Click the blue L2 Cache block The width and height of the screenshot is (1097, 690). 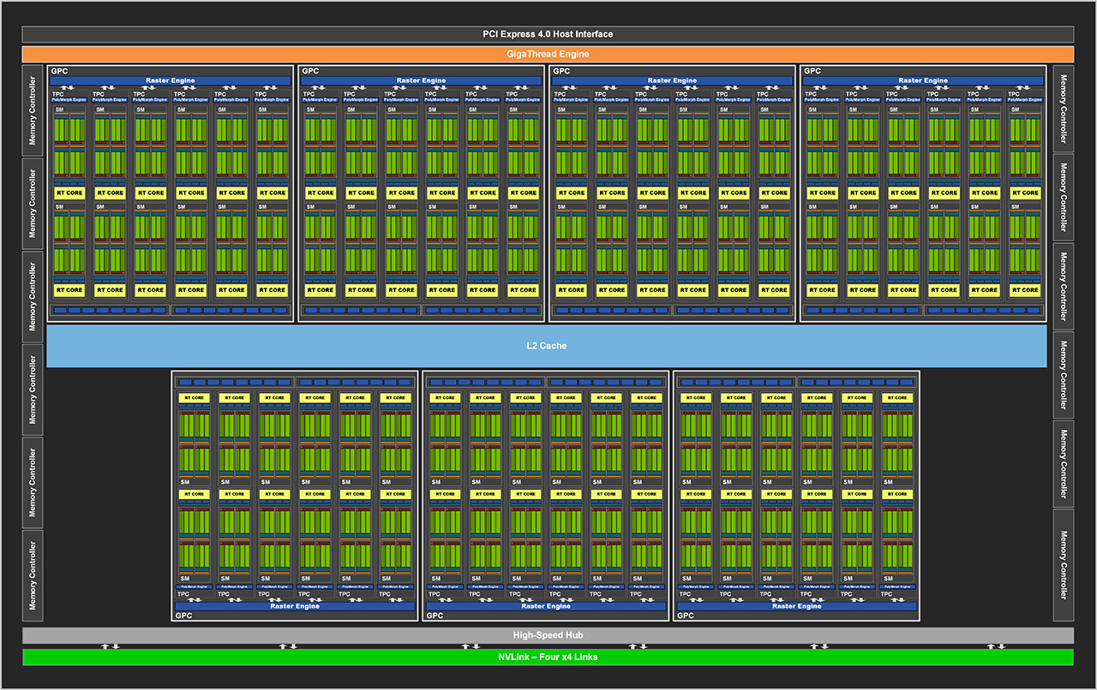(547, 346)
